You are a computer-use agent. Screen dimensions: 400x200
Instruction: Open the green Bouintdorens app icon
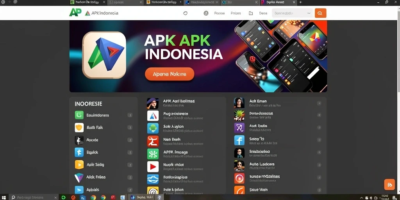click(79, 115)
